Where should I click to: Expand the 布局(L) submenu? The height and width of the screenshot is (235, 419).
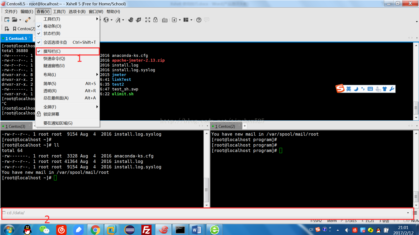(x=68, y=75)
